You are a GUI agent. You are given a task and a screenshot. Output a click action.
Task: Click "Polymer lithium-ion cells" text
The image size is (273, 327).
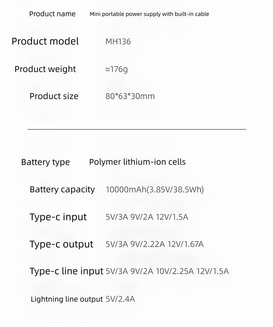point(137,162)
